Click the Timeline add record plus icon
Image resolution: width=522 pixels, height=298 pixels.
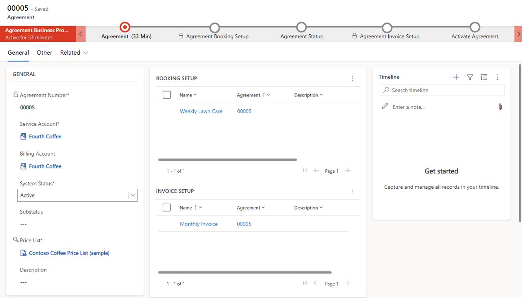point(456,77)
